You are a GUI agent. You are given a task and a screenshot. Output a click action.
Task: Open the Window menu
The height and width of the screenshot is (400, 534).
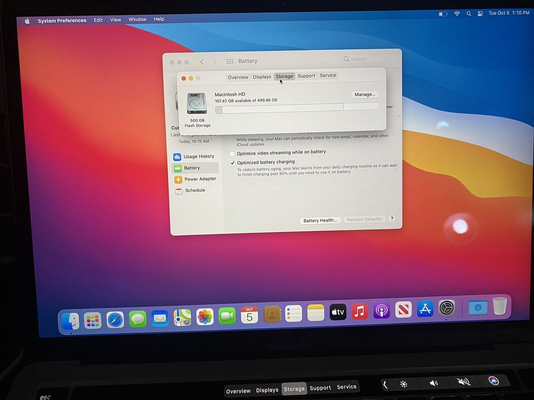coord(138,20)
